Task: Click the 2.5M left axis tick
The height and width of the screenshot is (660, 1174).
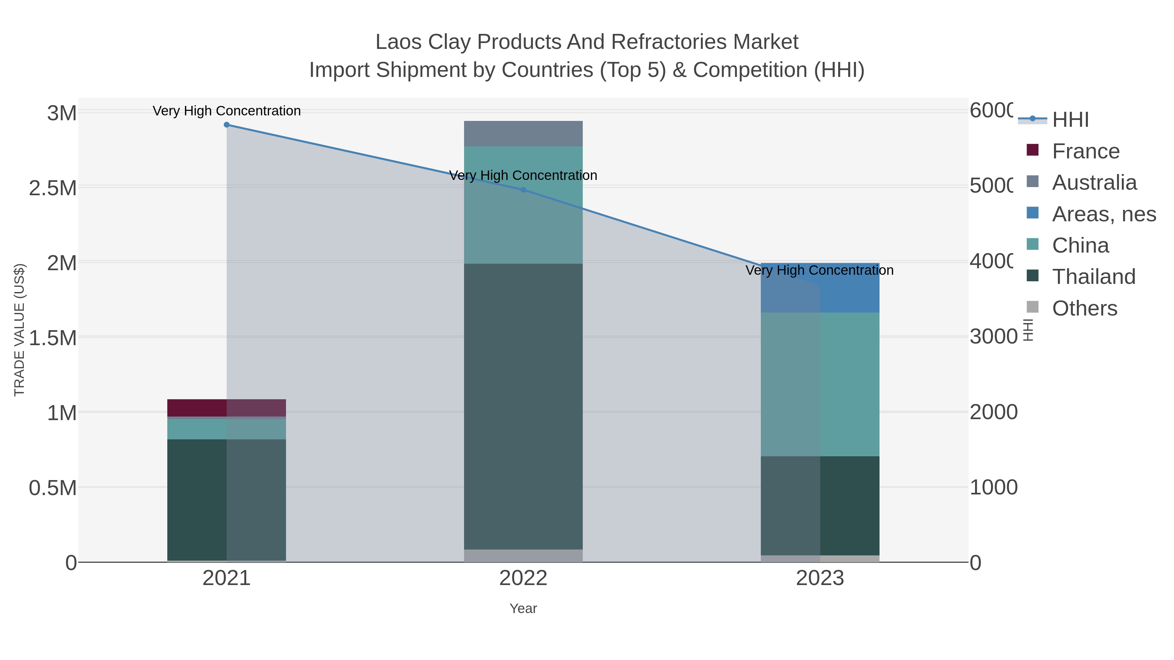Action: tap(53, 188)
